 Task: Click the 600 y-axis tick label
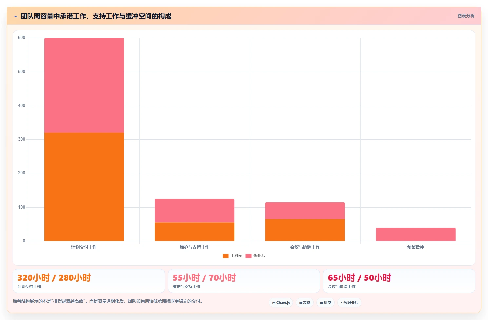(x=22, y=38)
